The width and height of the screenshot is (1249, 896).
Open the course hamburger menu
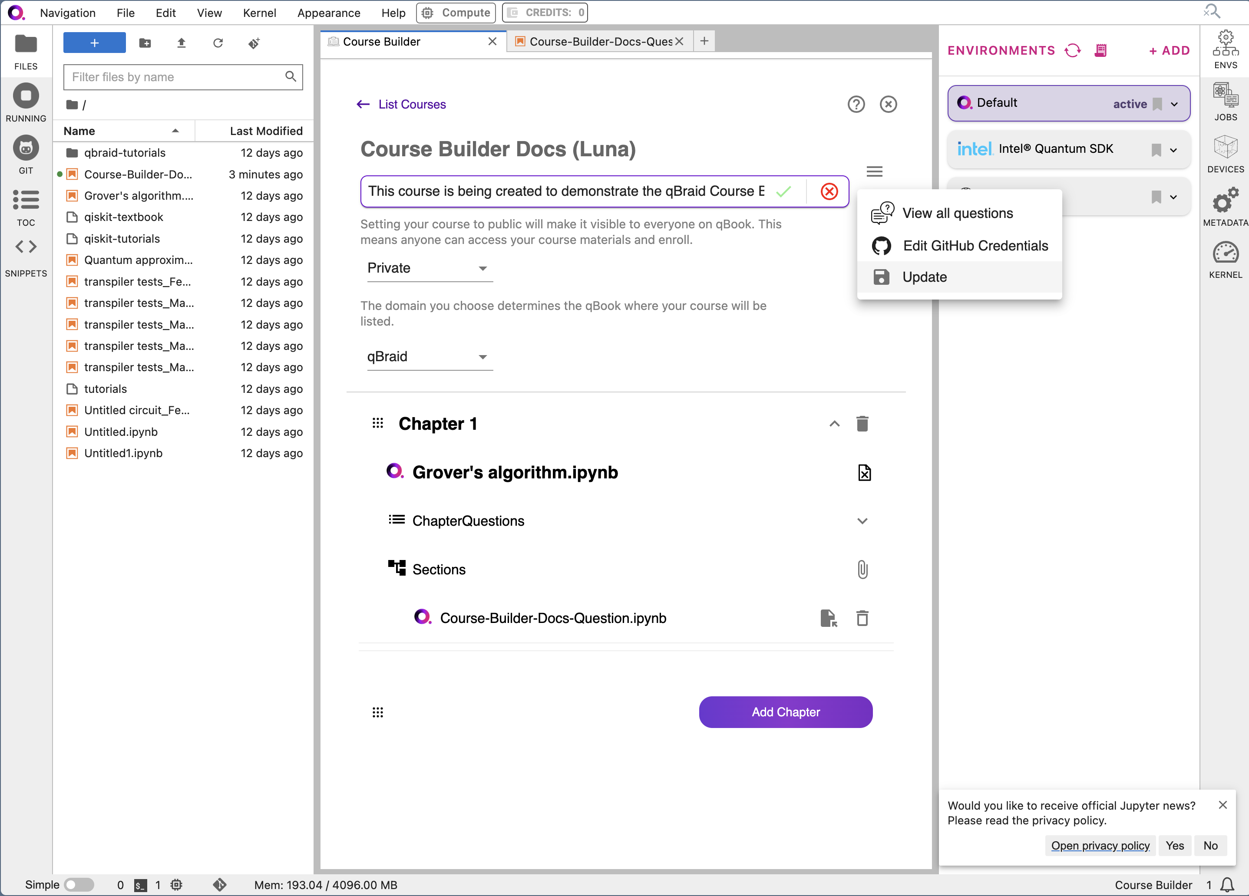click(x=874, y=171)
